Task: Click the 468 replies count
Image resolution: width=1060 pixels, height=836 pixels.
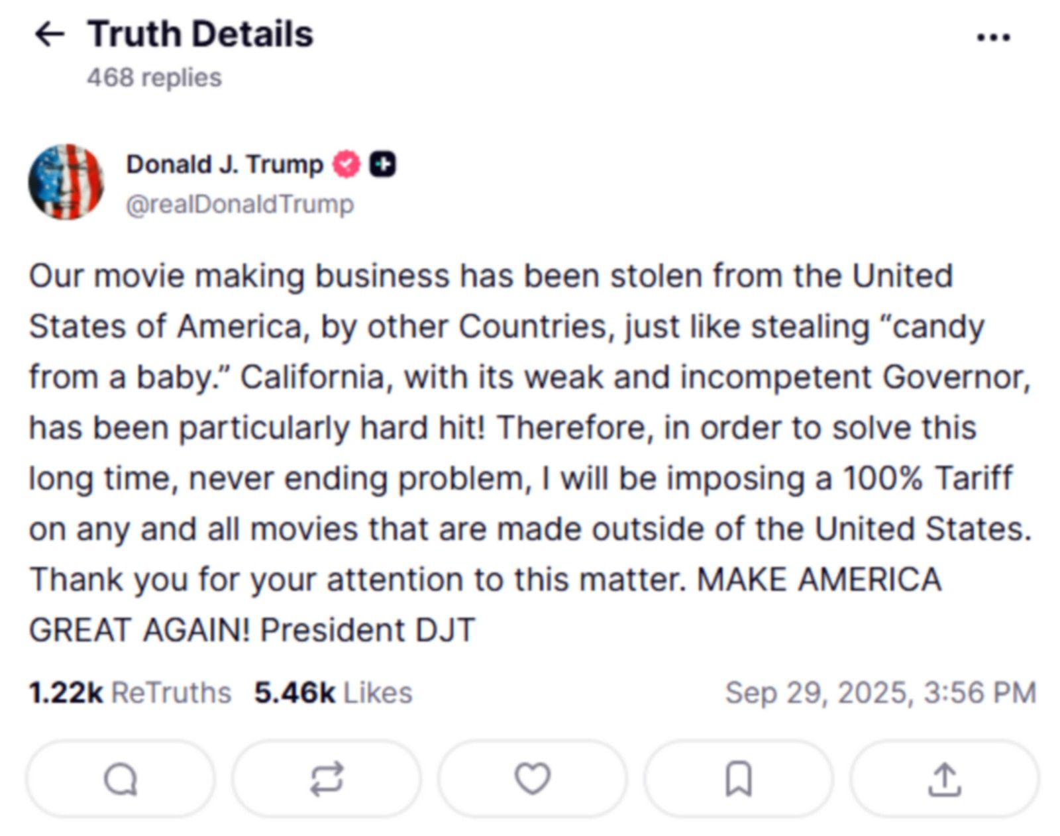Action: [154, 78]
